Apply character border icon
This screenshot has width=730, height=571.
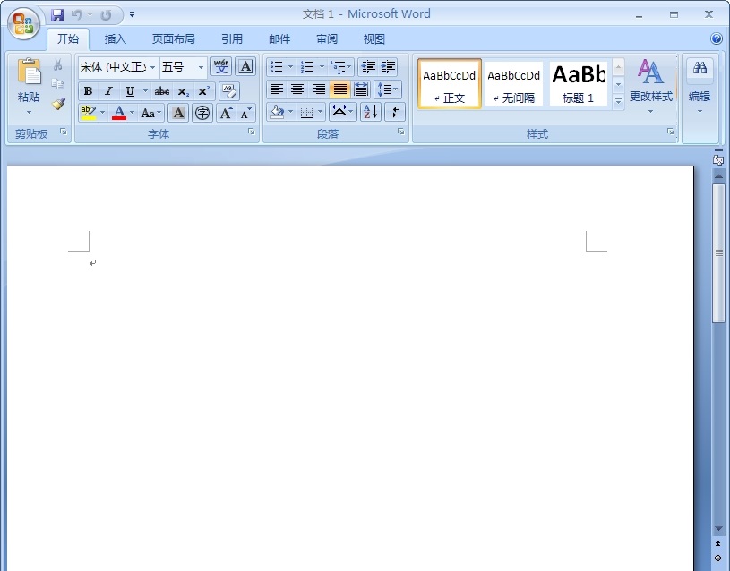pos(245,67)
